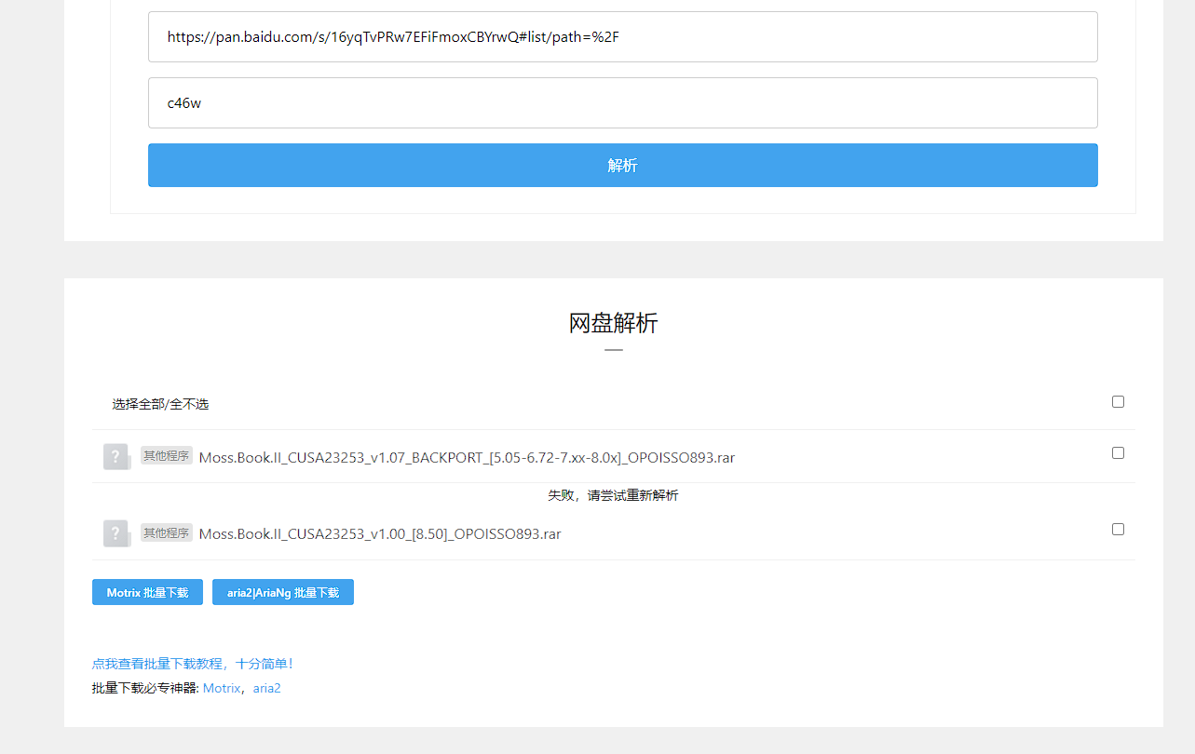Click the 网盘解析 section heading
Image resolution: width=1195 pixels, height=754 pixels.
click(613, 324)
